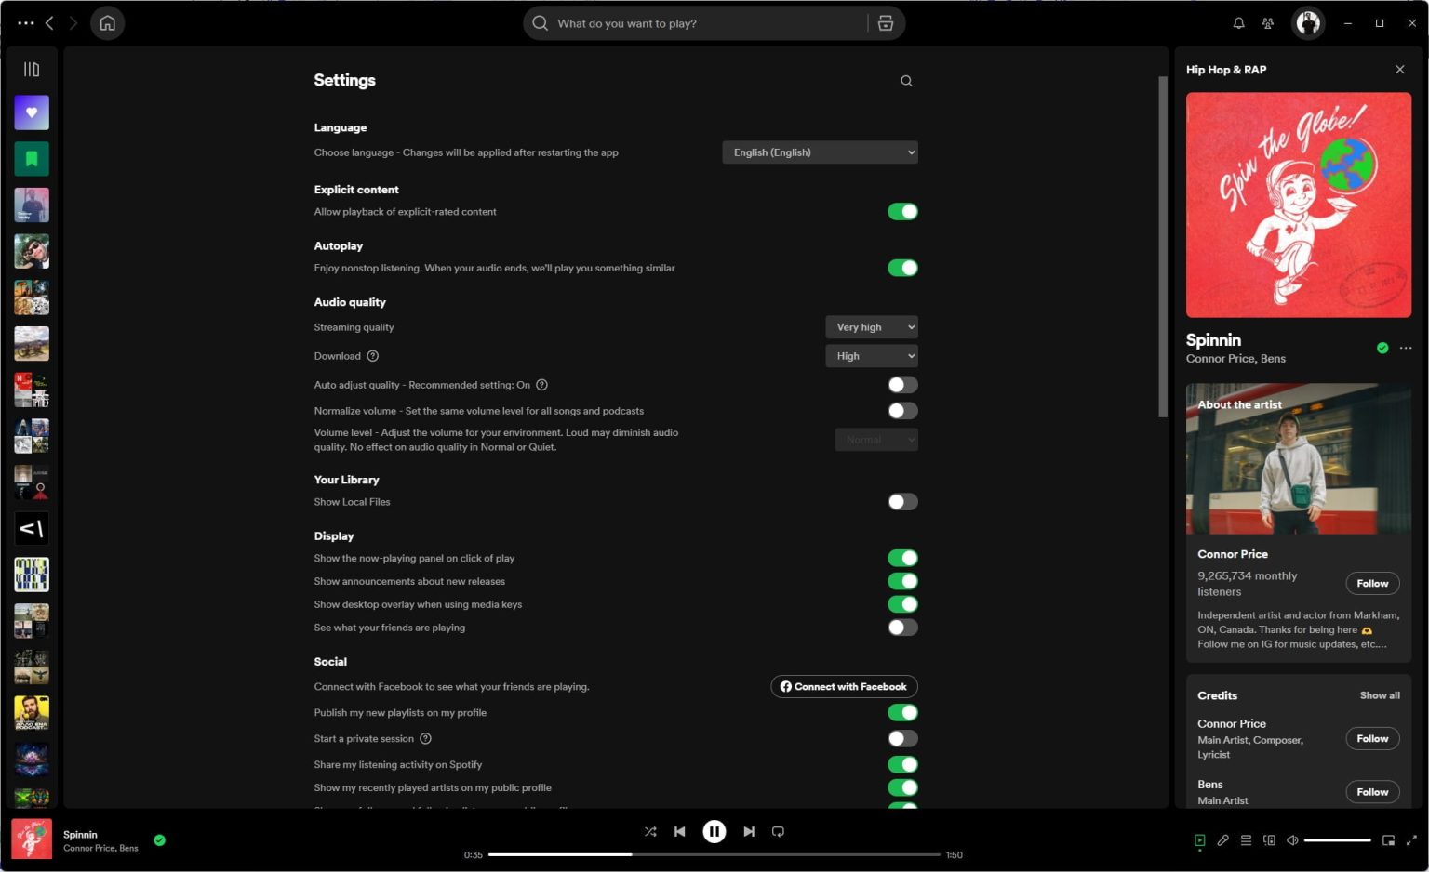
Task: Disable explicit content playback
Action: pos(902,212)
